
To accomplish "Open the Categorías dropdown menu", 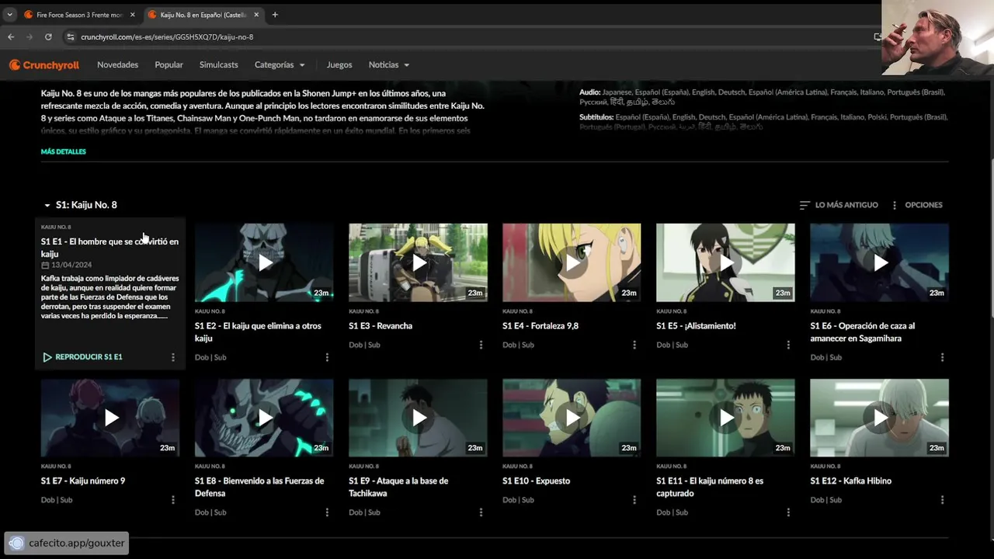I will pyautogui.click(x=280, y=65).
